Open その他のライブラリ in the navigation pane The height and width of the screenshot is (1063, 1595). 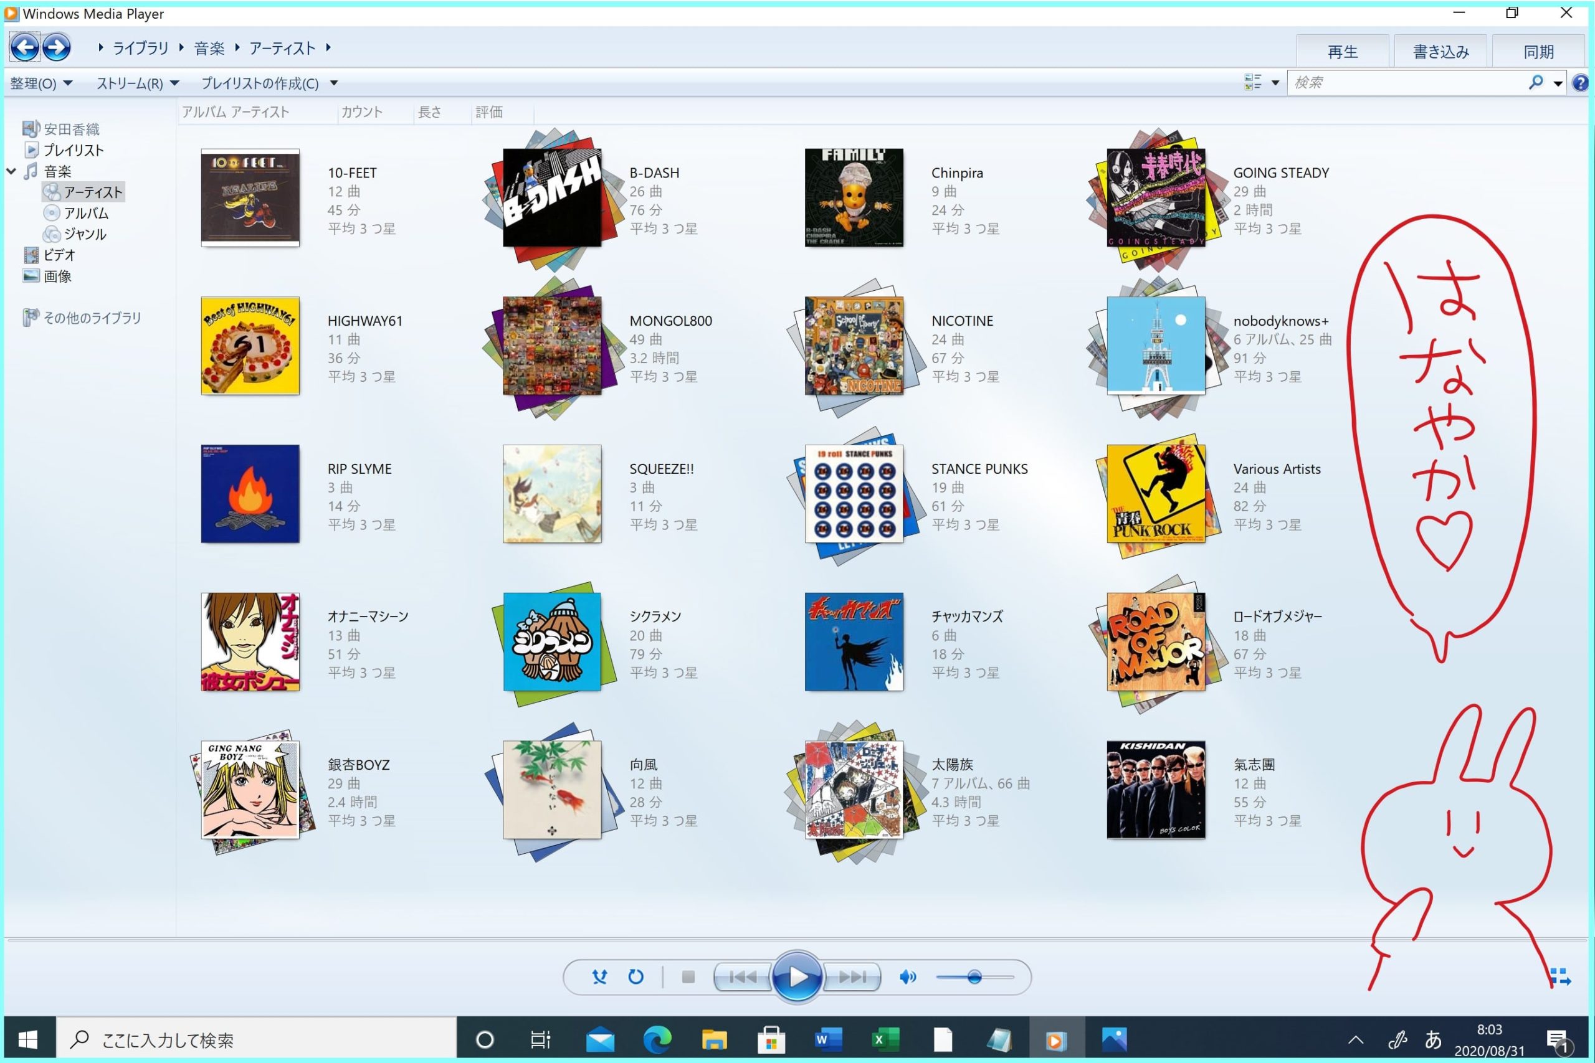pyautogui.click(x=92, y=317)
